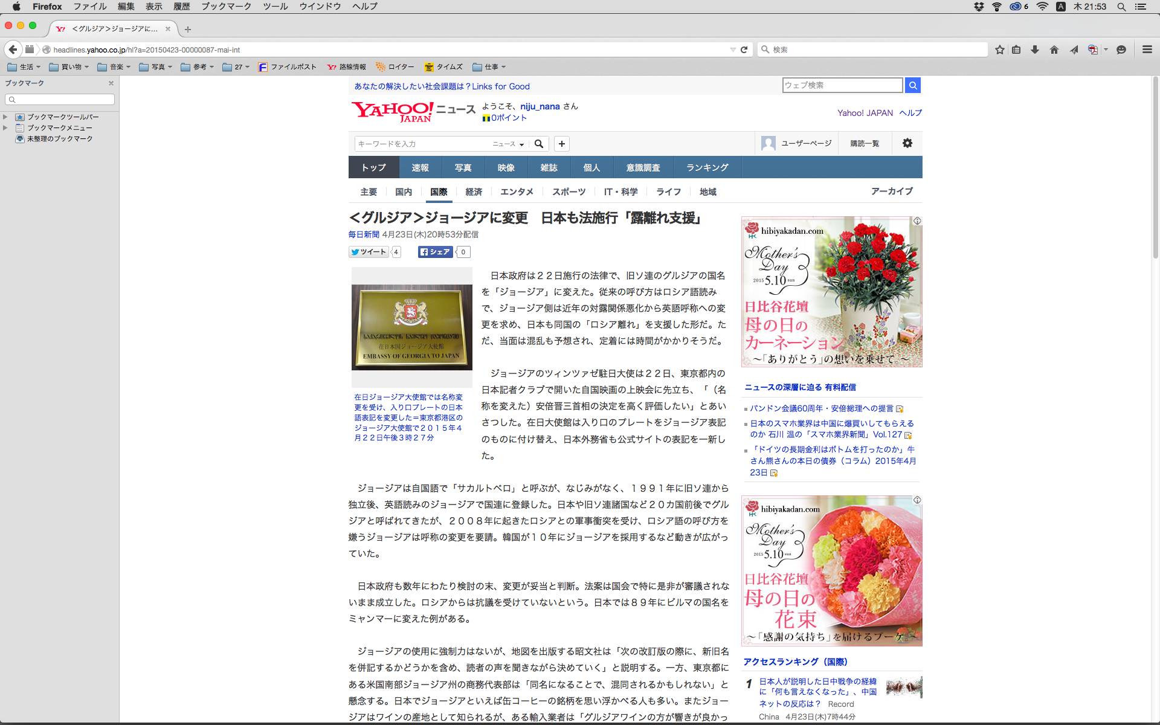Select the 経済 news category
This screenshot has height=725, width=1160.
(x=474, y=192)
